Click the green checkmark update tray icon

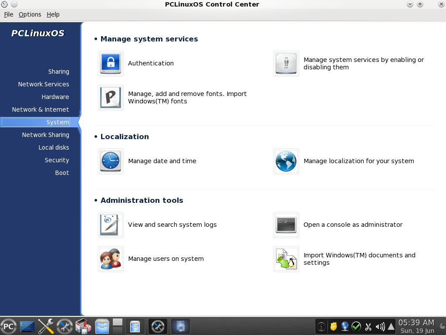click(x=356, y=326)
